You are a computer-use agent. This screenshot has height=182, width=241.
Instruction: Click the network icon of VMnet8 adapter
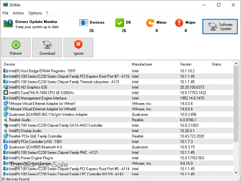click(x=6, y=109)
